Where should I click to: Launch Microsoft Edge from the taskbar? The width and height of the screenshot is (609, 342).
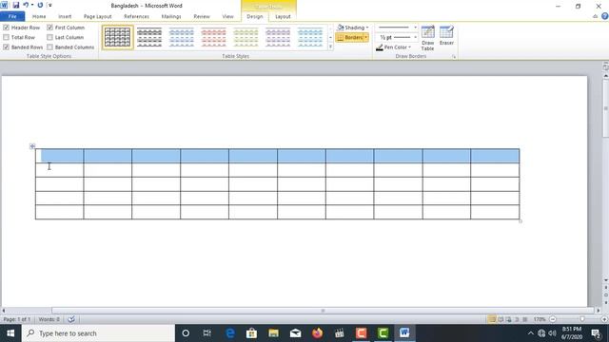(230, 333)
